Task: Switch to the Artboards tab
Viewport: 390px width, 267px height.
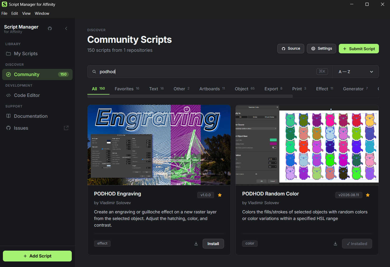Action: [212, 89]
